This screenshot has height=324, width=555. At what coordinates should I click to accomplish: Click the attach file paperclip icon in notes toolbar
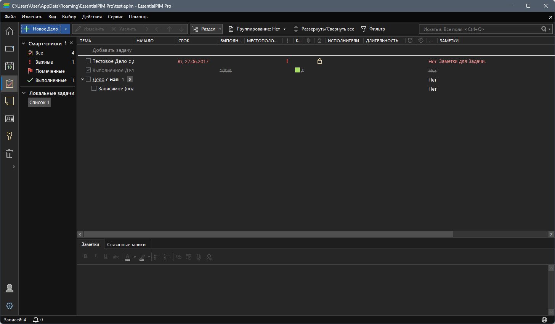199,257
